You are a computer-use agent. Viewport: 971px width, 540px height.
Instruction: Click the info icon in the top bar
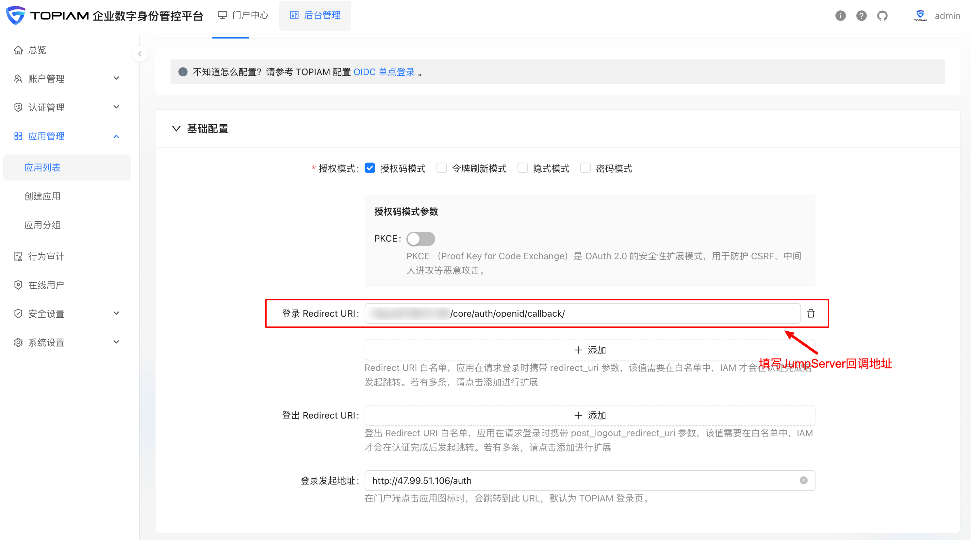pos(840,15)
